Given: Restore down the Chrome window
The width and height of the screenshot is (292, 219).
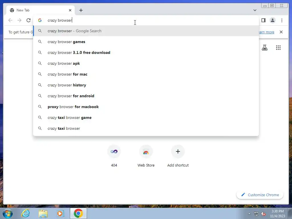Looking at the screenshot, I should coord(272,6).
